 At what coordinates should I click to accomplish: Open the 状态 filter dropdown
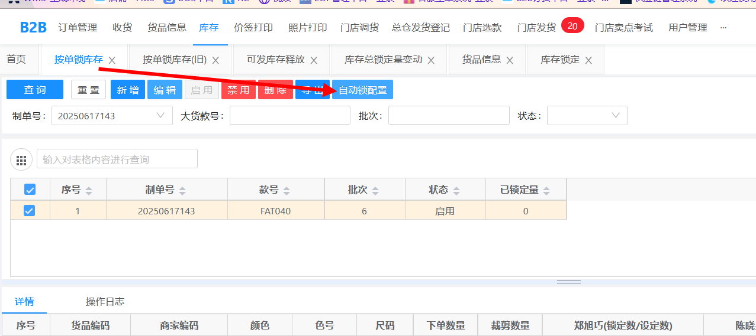(x=616, y=116)
